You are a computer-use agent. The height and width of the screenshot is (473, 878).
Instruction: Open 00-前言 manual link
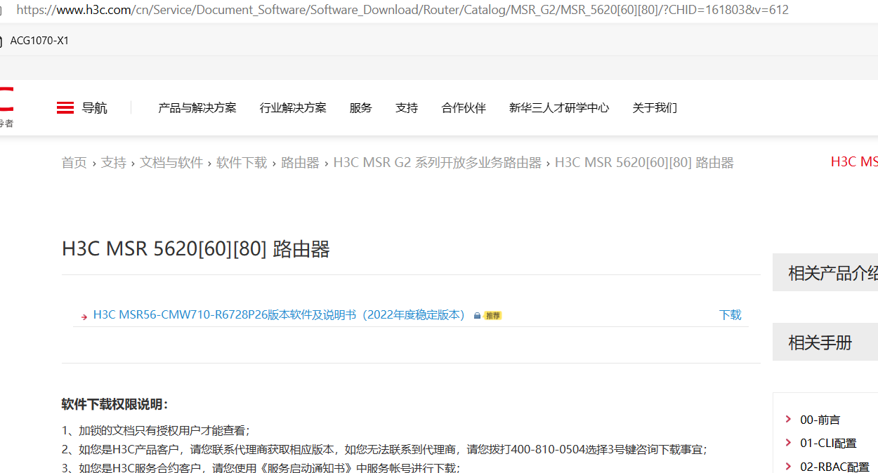tap(820, 420)
